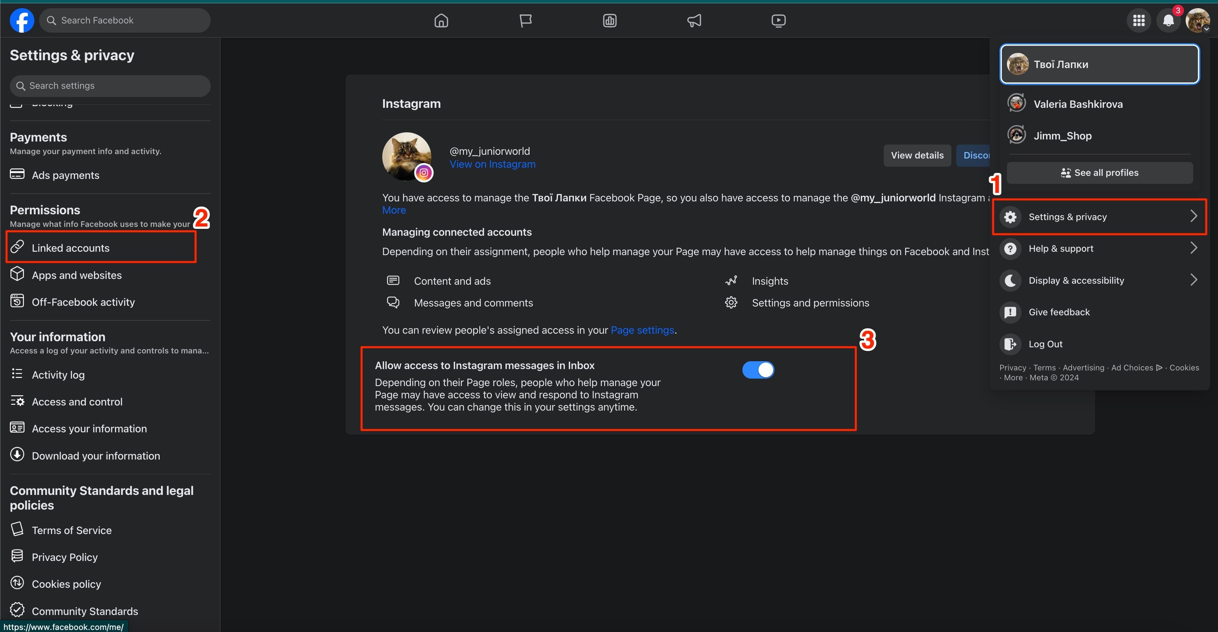The image size is (1218, 632).
Task: Open the Home feed icon
Action: [x=441, y=20]
